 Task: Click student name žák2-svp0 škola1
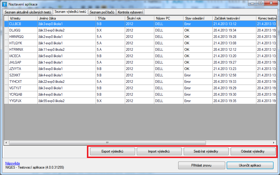66,37
